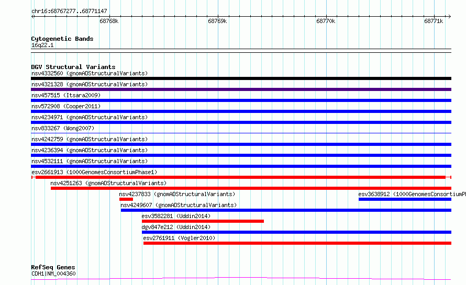Click the esv3582281 (Uddin2014) red bar
466x285 pixels.
point(203,221)
